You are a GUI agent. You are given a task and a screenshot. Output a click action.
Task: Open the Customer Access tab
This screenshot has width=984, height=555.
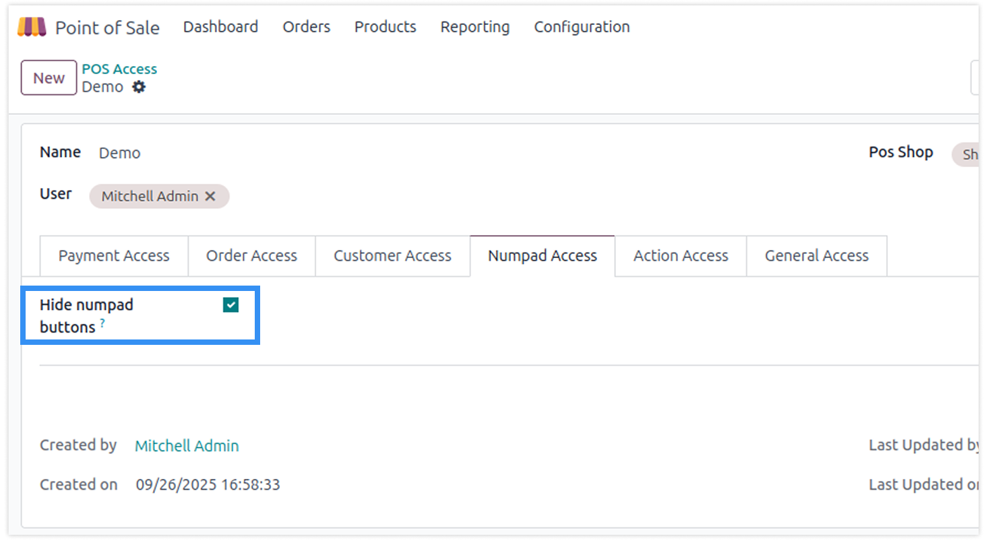click(x=392, y=256)
